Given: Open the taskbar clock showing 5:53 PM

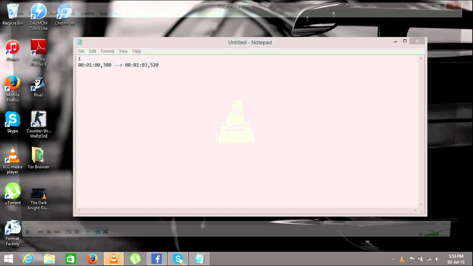Looking at the screenshot, I should pos(456,259).
